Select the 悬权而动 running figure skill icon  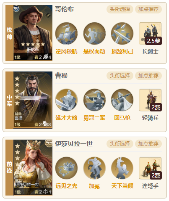(x=94, y=34)
